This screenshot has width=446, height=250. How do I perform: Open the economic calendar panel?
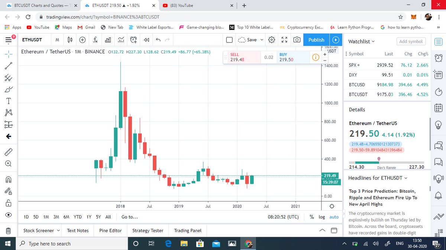[x=439, y=108]
